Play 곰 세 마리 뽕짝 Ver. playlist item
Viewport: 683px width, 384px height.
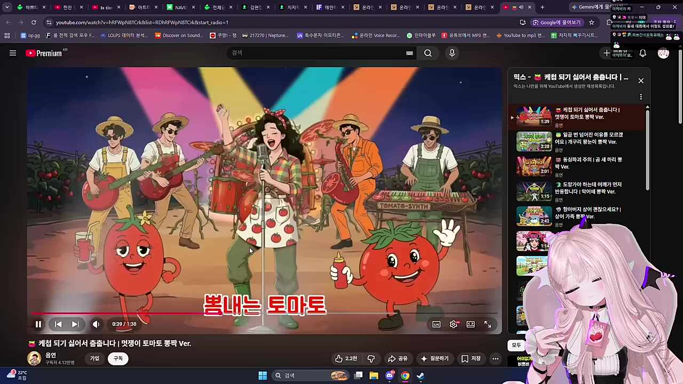click(x=577, y=166)
